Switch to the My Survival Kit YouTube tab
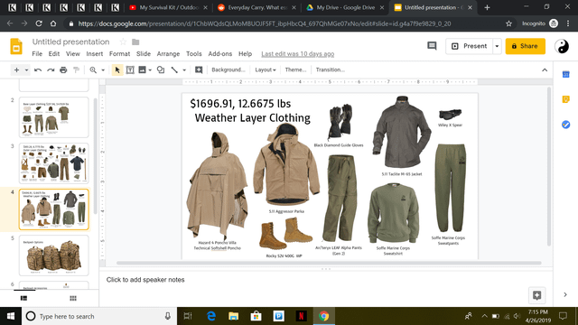Image resolution: width=578 pixels, height=325 pixels. 169,7
